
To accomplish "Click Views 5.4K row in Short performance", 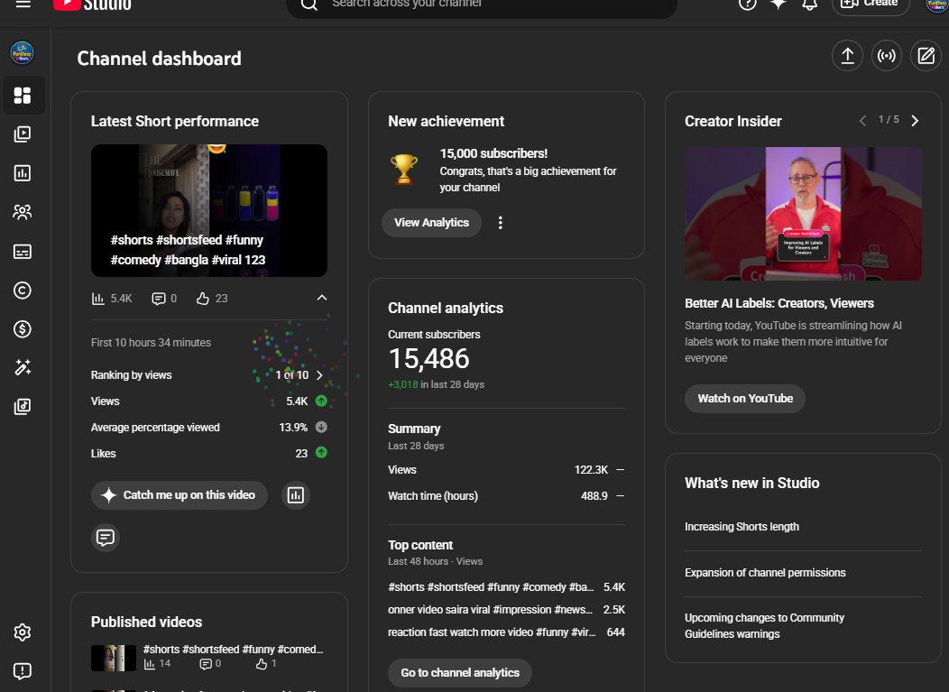I will (x=208, y=401).
